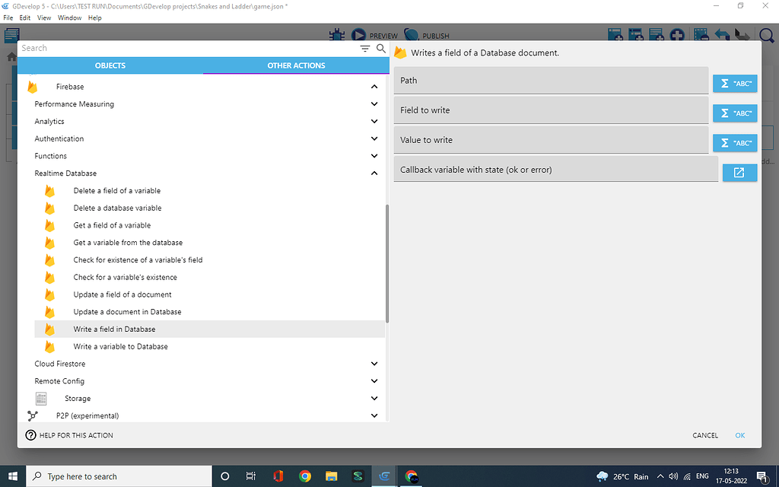Open Help for this action

(x=69, y=435)
